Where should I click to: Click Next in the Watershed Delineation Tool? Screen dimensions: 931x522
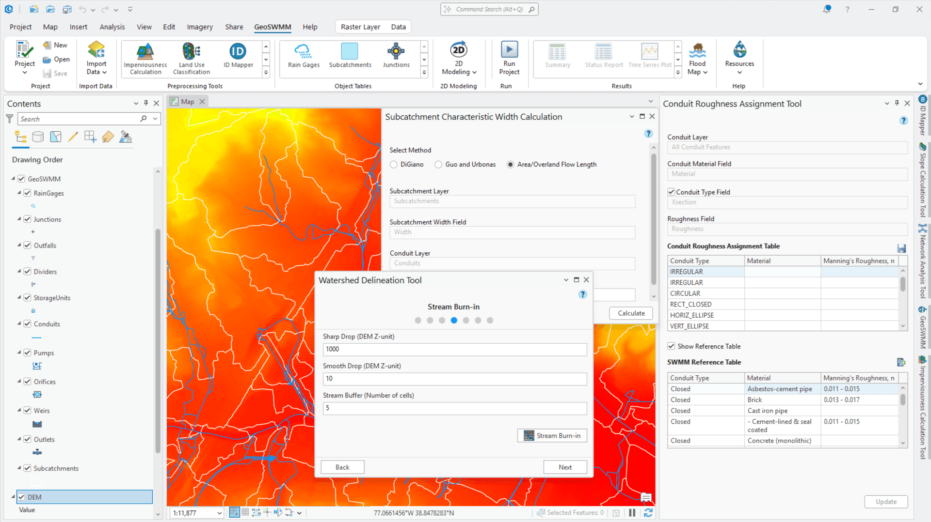564,467
